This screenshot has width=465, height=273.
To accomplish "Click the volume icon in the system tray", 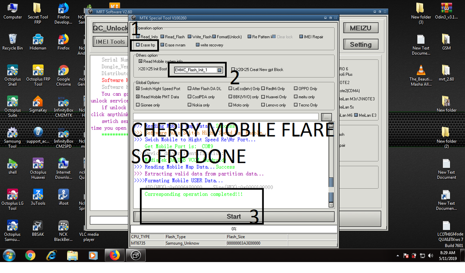I will click(430, 256).
